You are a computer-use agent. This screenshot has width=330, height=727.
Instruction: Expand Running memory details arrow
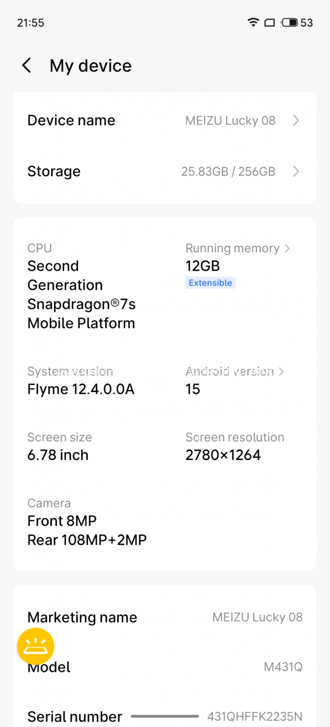click(x=288, y=248)
